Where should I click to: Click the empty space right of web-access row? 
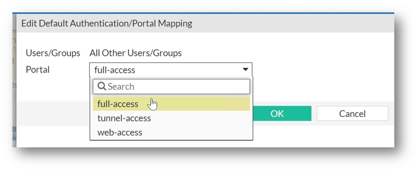(196, 132)
